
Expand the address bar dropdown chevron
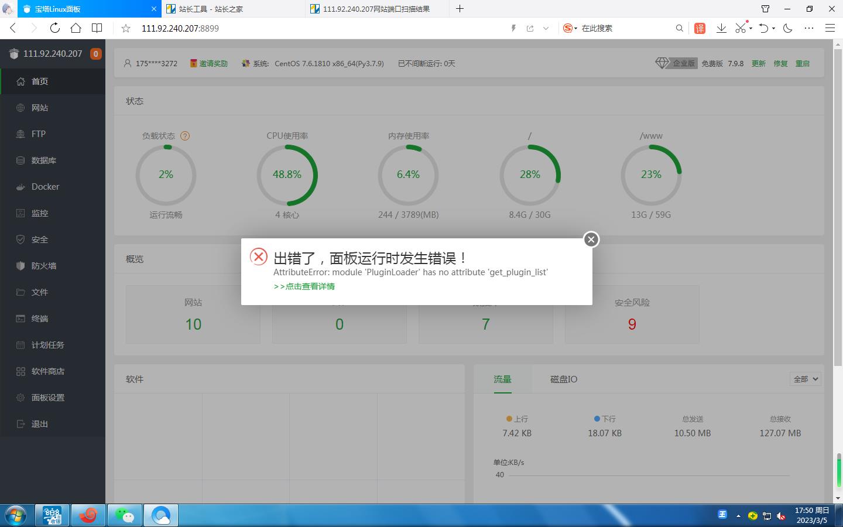[546, 28]
